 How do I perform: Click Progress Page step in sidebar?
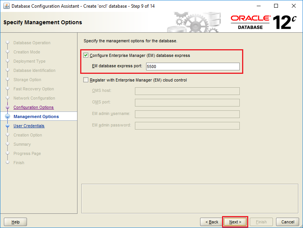(27, 154)
